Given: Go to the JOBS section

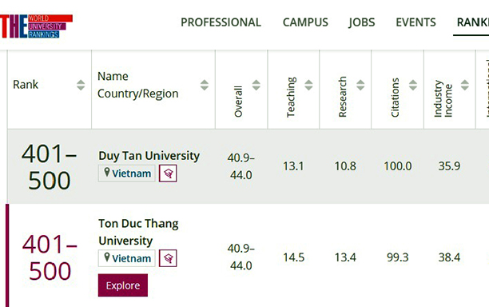Looking at the screenshot, I should click(x=362, y=22).
